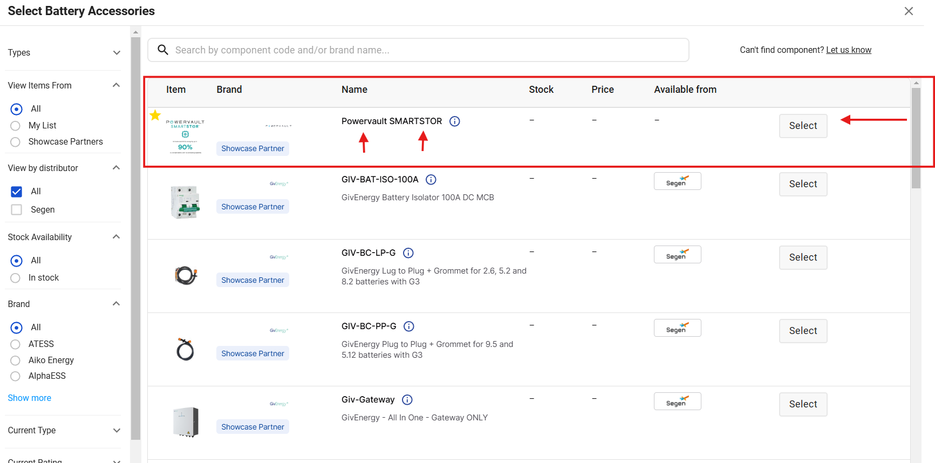
Task: Click the Giv-Gateway product name
Action: [x=368, y=400]
